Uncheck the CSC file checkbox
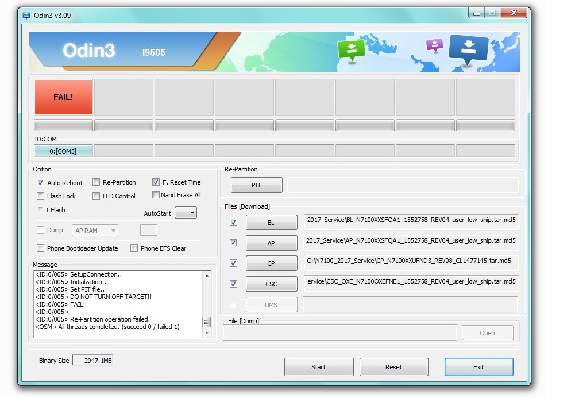 tap(233, 284)
